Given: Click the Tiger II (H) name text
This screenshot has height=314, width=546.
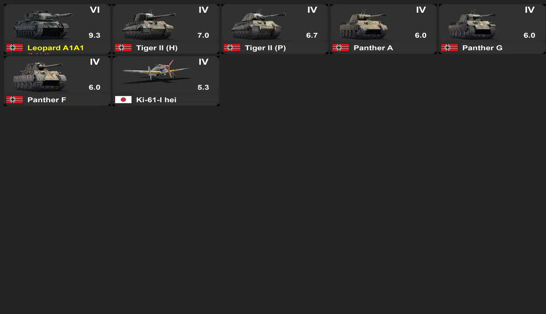Looking at the screenshot, I should point(157,48).
